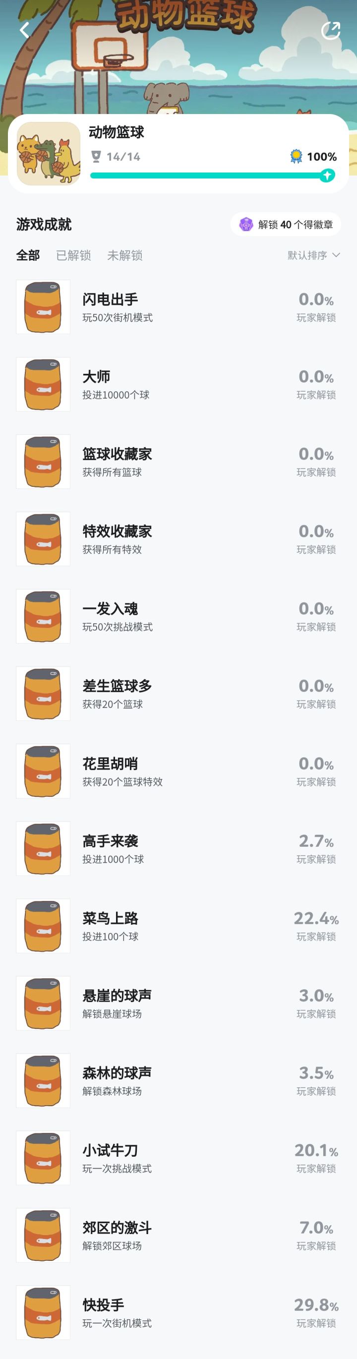
Task: Select the 未解锁 tab
Action: 124,255
